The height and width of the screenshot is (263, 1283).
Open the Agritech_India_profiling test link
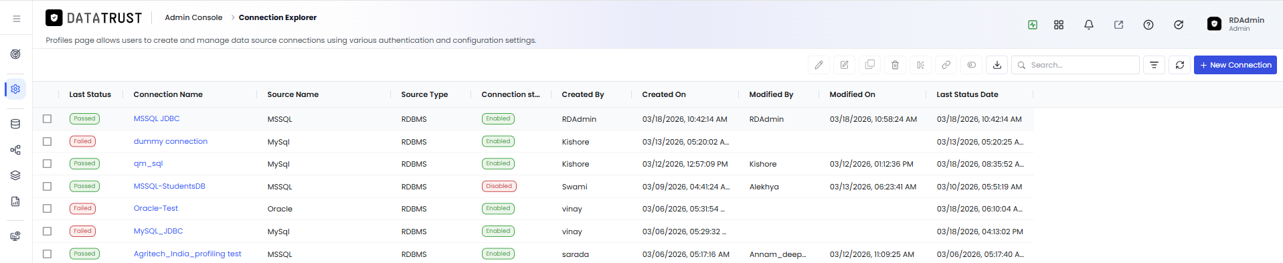point(187,254)
